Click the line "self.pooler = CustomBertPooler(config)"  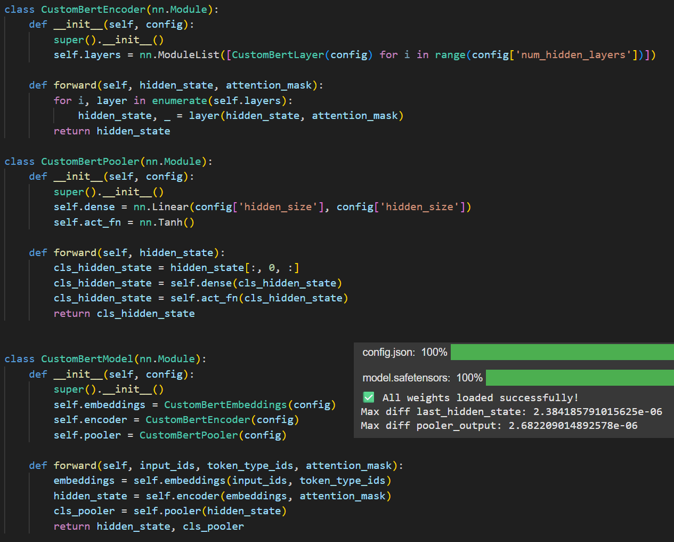click(170, 435)
